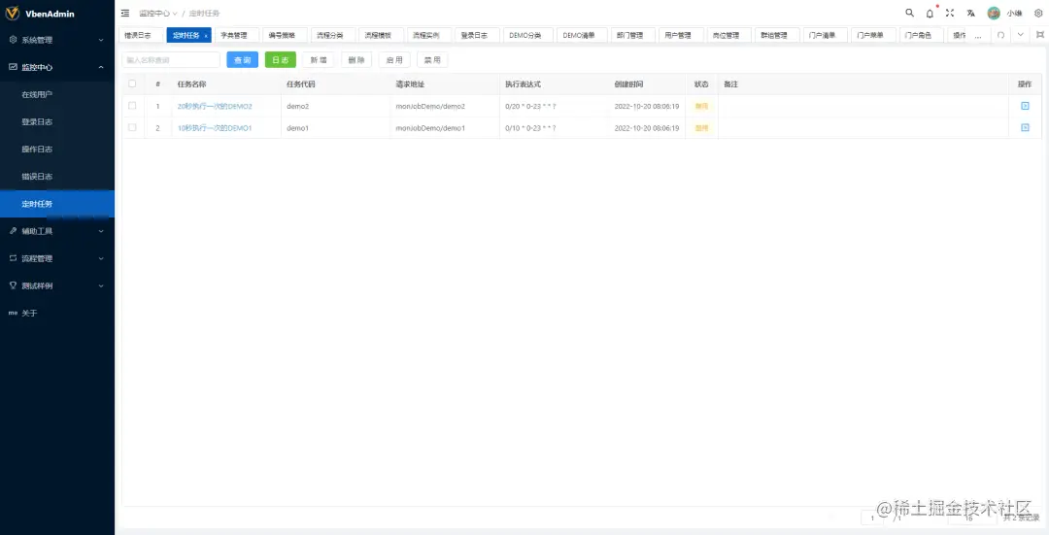The height and width of the screenshot is (535, 1049).
Task: Click the VbenAdmin logo icon
Action: (x=12, y=14)
